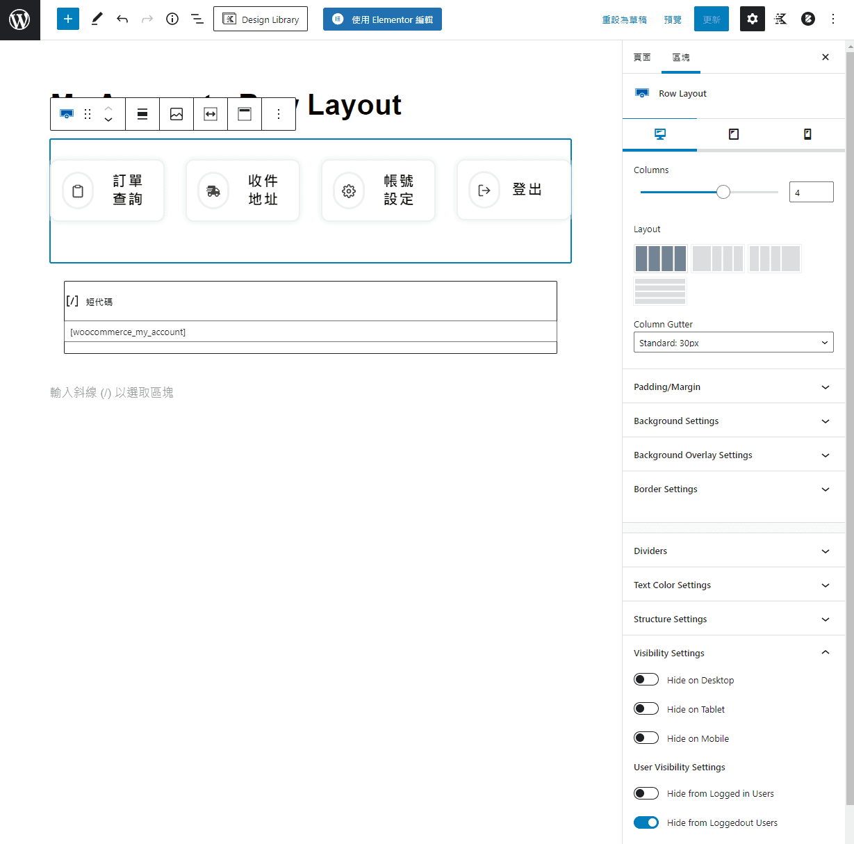Open the document info details icon
This screenshot has width=854, height=844.
(172, 19)
